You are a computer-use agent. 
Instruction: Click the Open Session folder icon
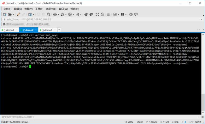click(10, 14)
